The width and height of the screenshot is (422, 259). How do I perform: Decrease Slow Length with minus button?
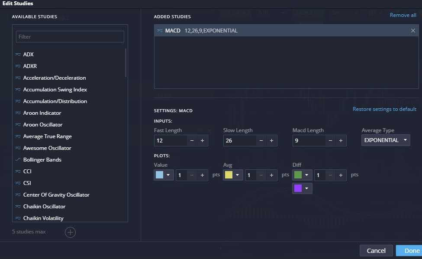point(261,141)
